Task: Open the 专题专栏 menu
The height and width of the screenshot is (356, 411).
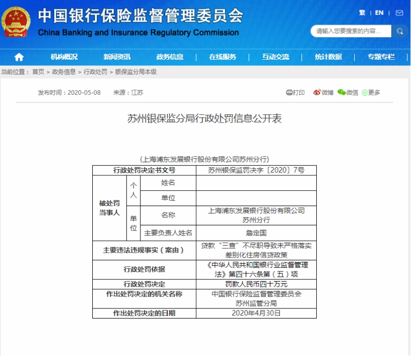Action: coord(381,57)
